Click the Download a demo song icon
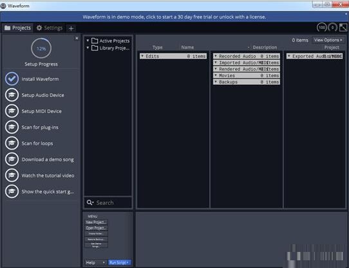Image resolution: width=349 pixels, height=268 pixels. pyautogui.click(x=12, y=159)
